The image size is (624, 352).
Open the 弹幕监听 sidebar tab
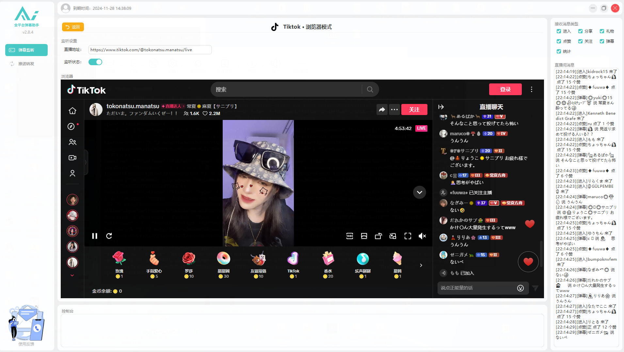(x=26, y=50)
